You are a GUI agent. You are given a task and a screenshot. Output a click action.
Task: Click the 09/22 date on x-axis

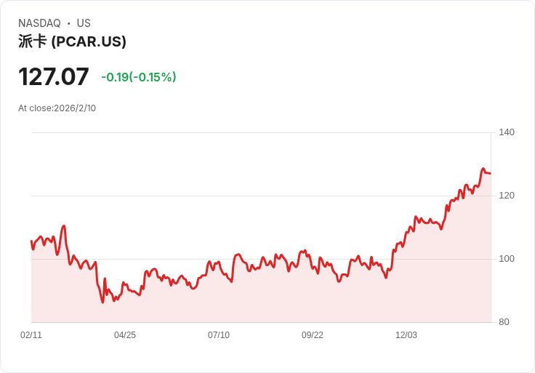click(313, 335)
